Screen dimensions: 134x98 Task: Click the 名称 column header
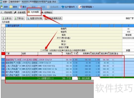tap(30, 54)
